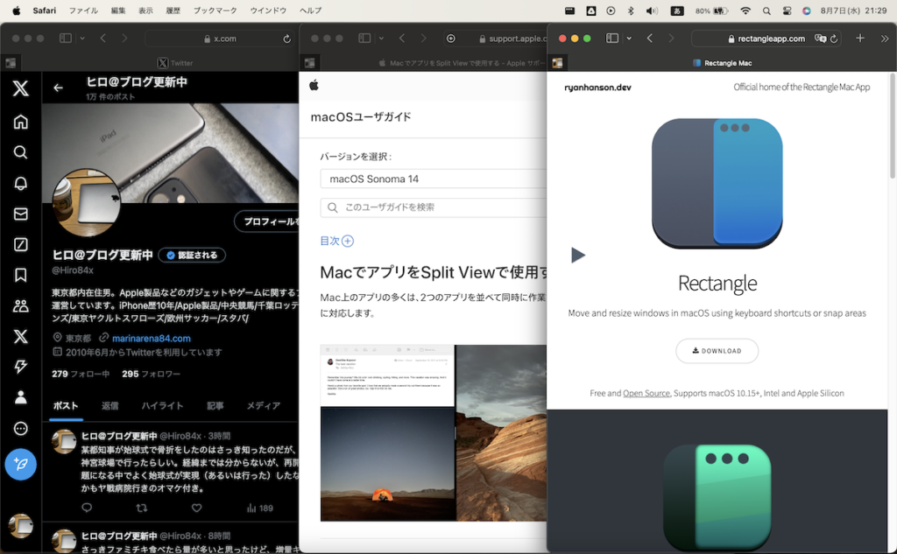Click the back arrow on X profile header

(59, 88)
